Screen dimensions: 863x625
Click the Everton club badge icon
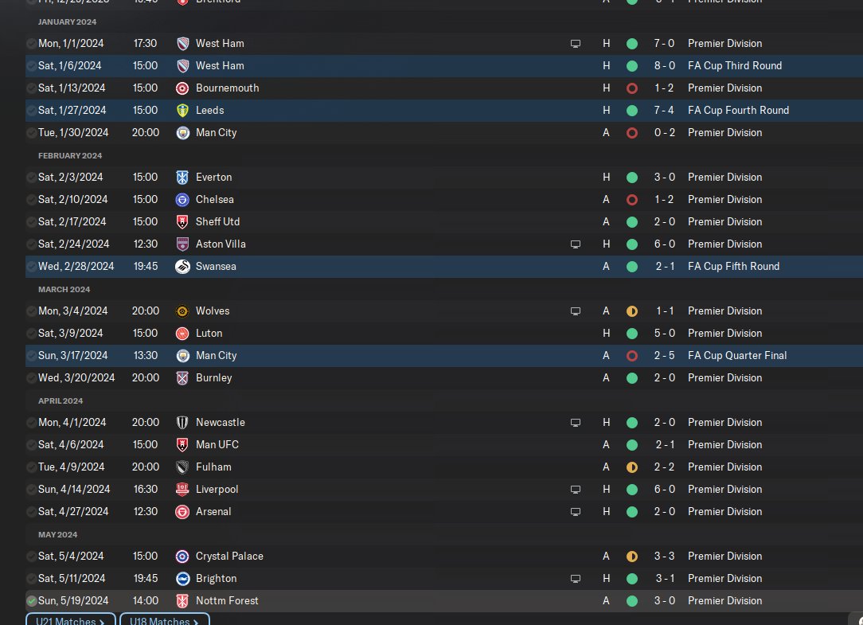pos(183,178)
